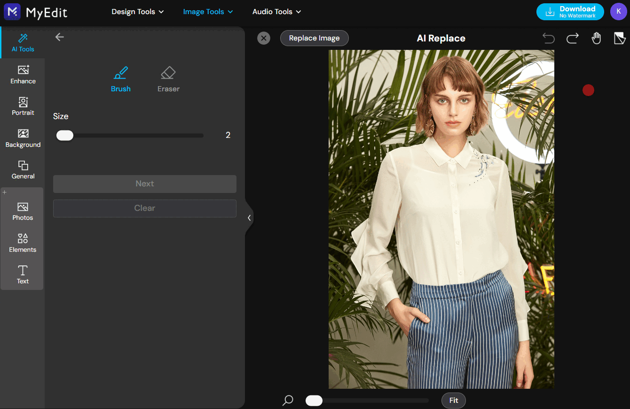Screen dimensions: 630x409
Task: Select the Hand pan tool
Action: 596,38
